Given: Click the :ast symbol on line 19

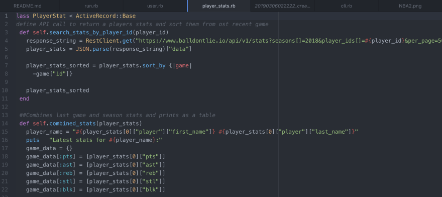Looking at the screenshot, I should pos(66,165).
